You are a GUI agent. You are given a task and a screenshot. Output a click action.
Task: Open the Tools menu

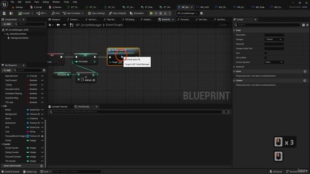[x=66, y=2]
